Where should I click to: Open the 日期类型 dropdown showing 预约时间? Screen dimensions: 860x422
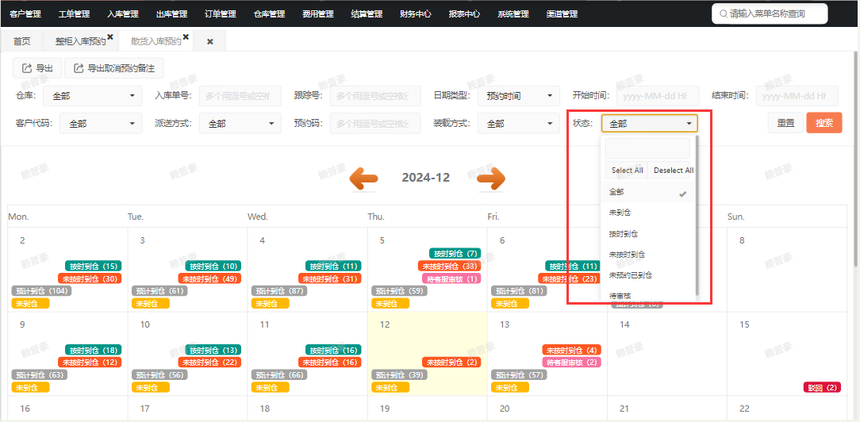pos(518,96)
